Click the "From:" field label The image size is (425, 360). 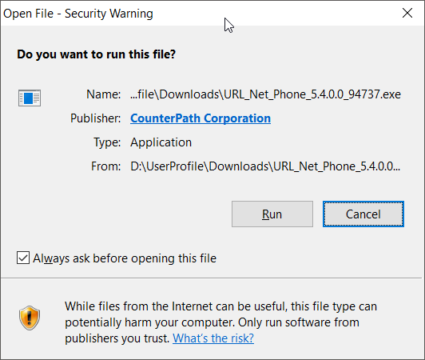105,166
